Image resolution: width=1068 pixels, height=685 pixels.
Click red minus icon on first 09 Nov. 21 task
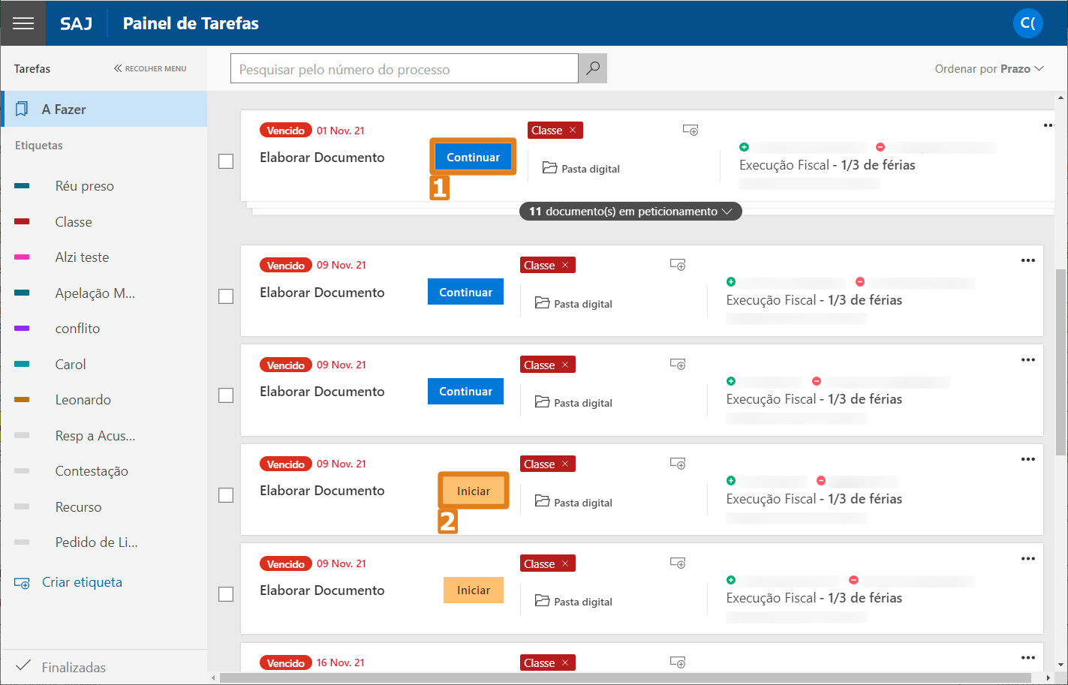tap(860, 282)
